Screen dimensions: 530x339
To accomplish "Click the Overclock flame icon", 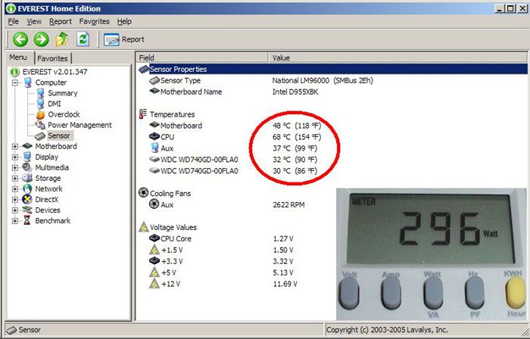I will [41, 114].
